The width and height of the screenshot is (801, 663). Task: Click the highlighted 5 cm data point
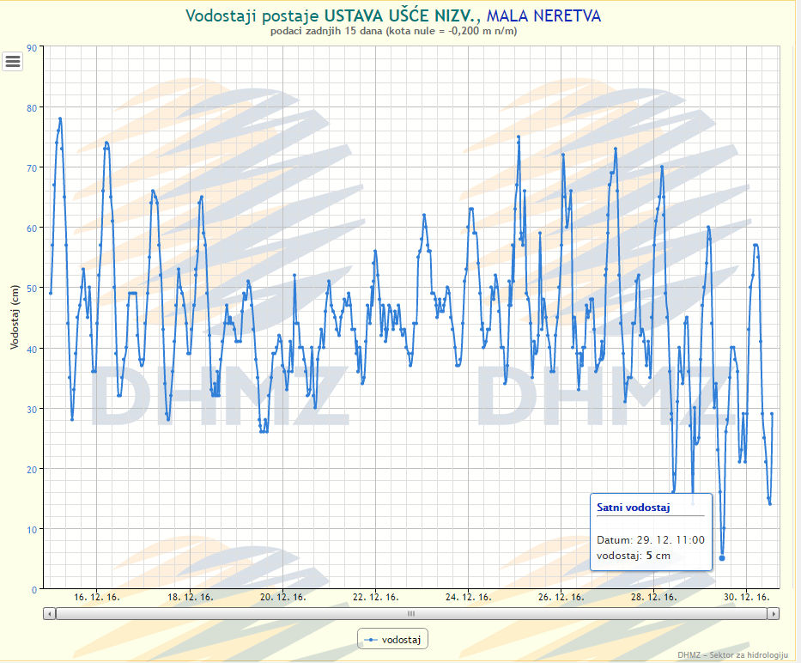click(722, 558)
